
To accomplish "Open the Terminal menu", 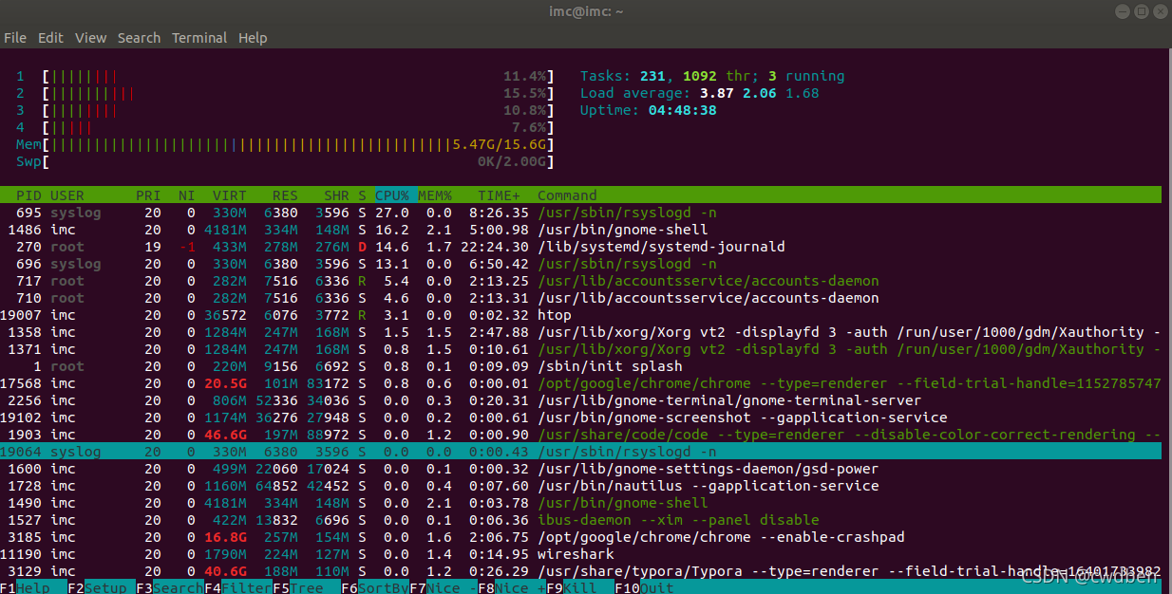I will (x=199, y=38).
